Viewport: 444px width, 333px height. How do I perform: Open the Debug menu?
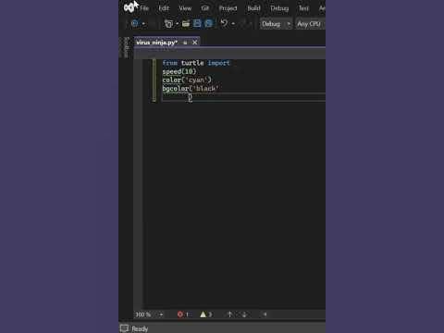pyautogui.click(x=279, y=8)
